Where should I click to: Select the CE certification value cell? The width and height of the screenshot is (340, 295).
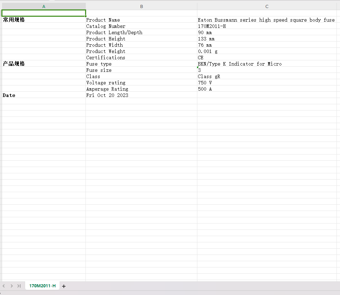267,58
